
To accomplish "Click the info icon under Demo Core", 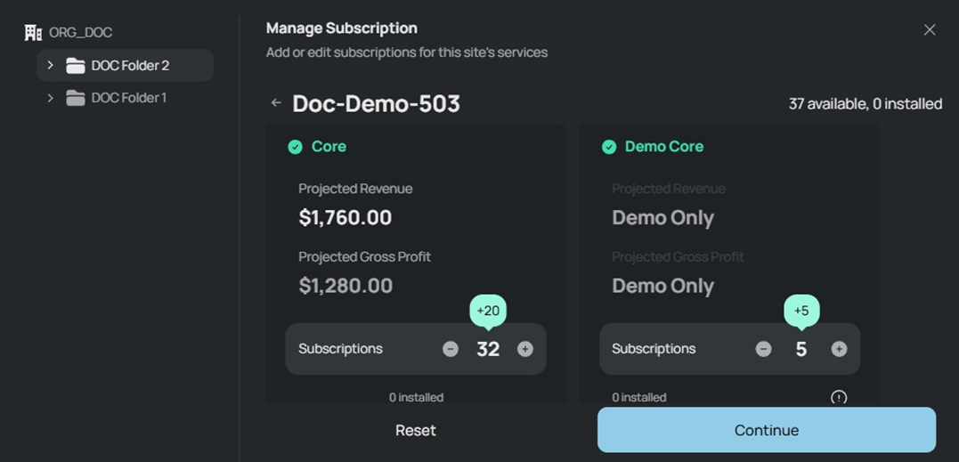I will (839, 397).
